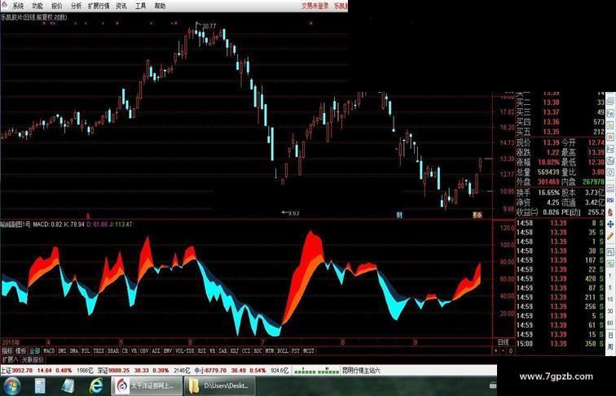The height and width of the screenshot is (396, 616).
Task: Switch indicator to MCST
Action: click(x=309, y=351)
